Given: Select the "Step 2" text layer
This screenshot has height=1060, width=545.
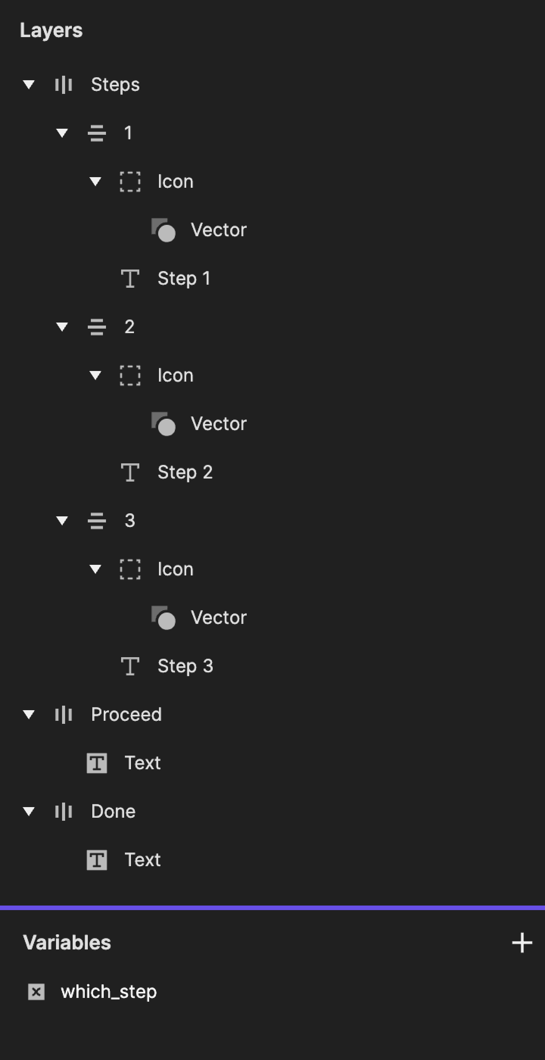Looking at the screenshot, I should (x=185, y=472).
